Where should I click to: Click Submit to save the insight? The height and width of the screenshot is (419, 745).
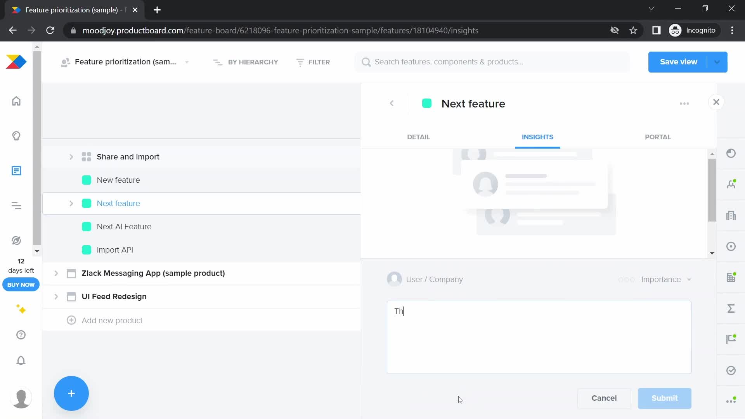664,398
